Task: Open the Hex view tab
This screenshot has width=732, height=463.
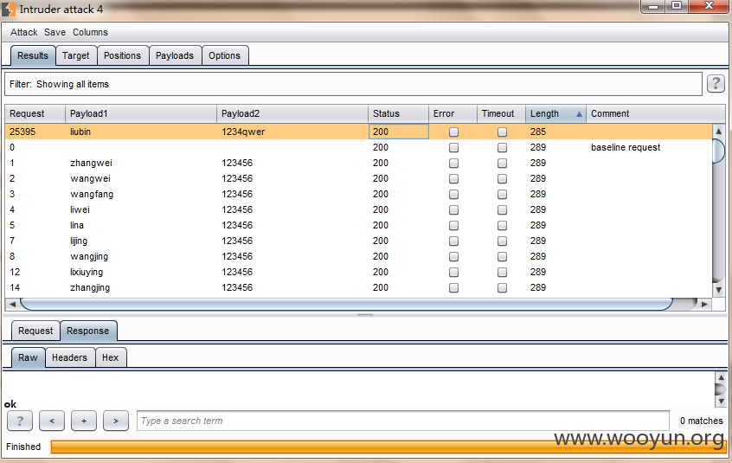Action: [110, 357]
